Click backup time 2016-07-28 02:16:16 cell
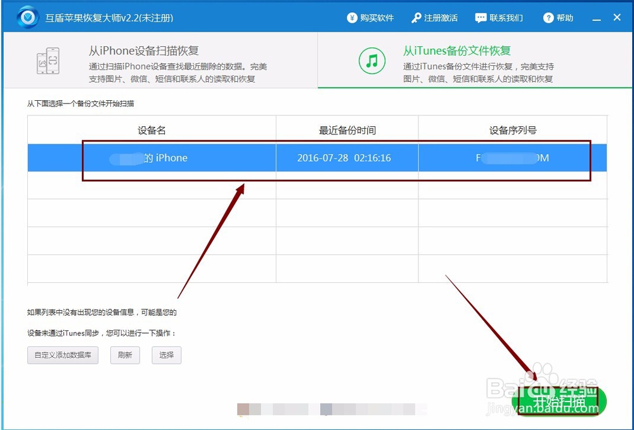 [347, 158]
